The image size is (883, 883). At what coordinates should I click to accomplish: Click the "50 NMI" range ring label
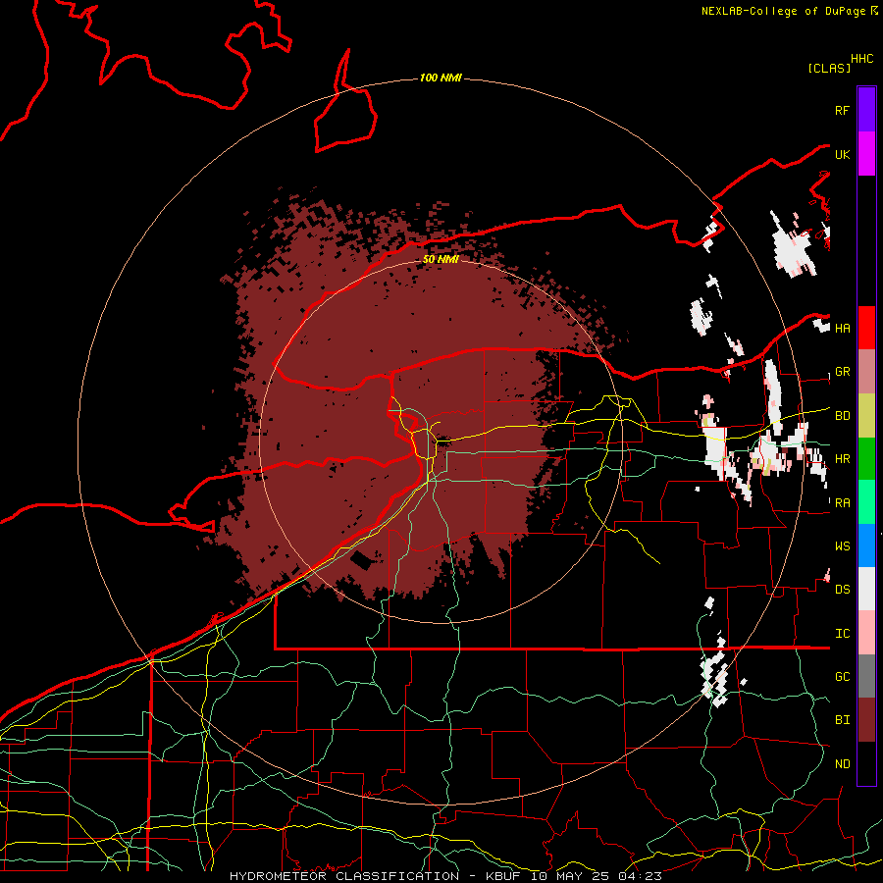[441, 259]
